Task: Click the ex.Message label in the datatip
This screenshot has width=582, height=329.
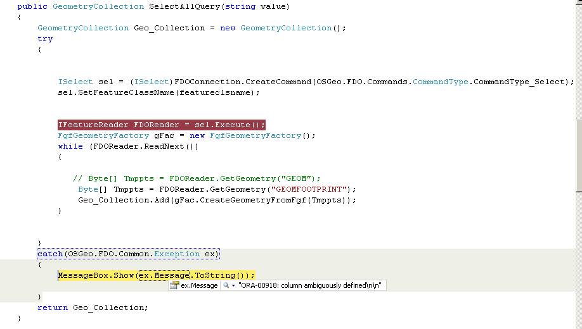Action: click(199, 285)
